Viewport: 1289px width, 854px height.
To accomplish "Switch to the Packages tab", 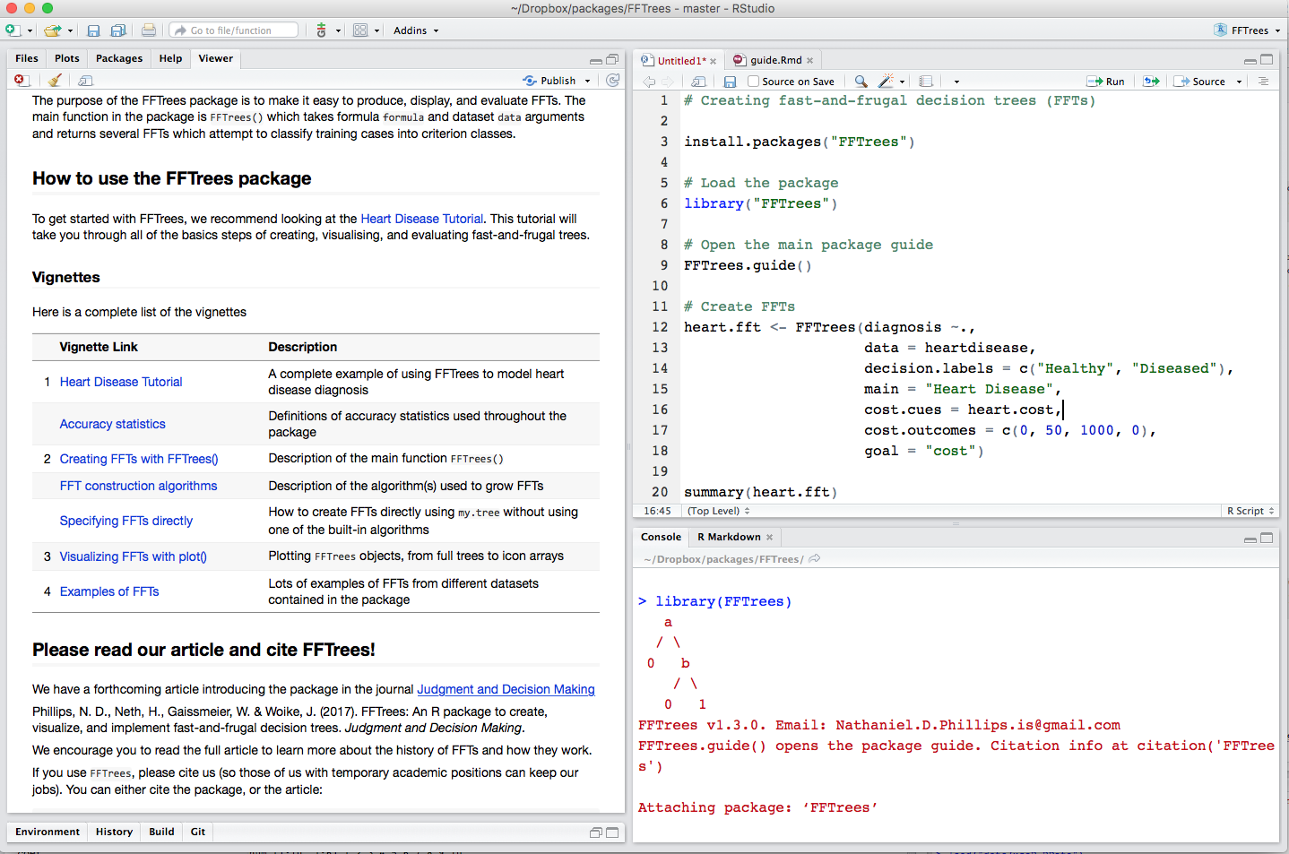I will click(x=119, y=58).
